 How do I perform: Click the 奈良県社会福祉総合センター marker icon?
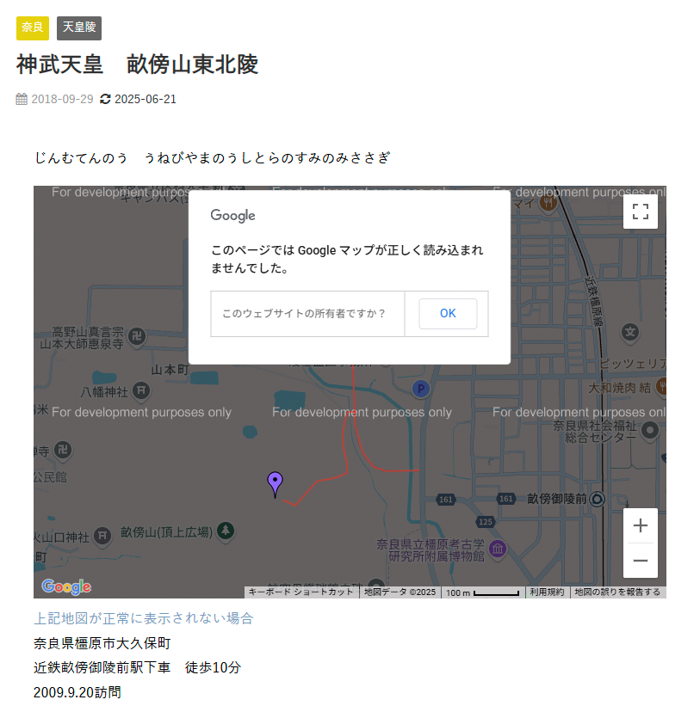pyautogui.click(x=650, y=430)
